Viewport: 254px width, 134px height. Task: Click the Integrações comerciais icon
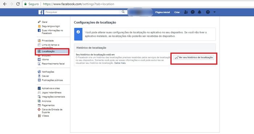(x=39, y=97)
